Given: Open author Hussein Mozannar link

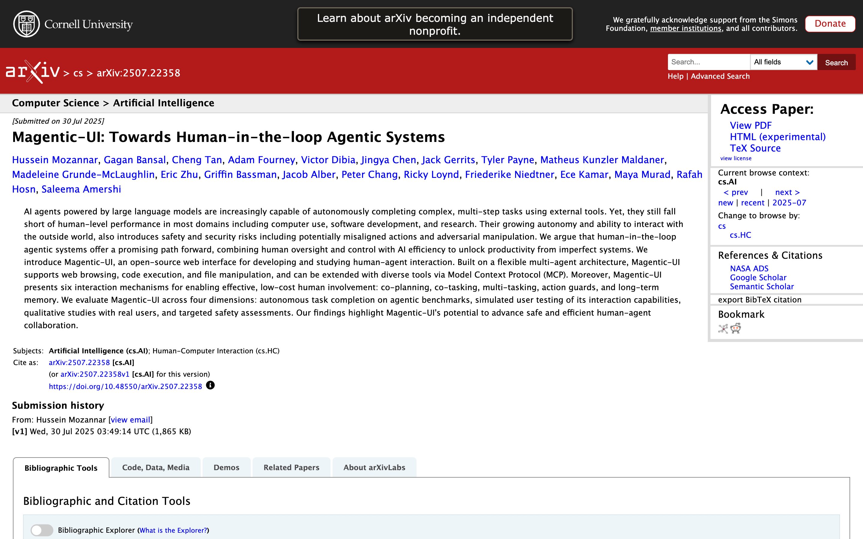Looking at the screenshot, I should 55,160.
